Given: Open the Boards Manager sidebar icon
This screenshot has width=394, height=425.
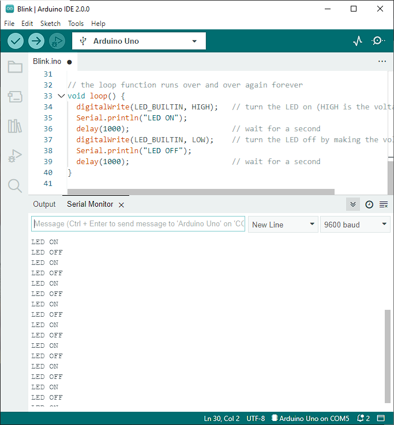Looking at the screenshot, I should click(x=15, y=97).
